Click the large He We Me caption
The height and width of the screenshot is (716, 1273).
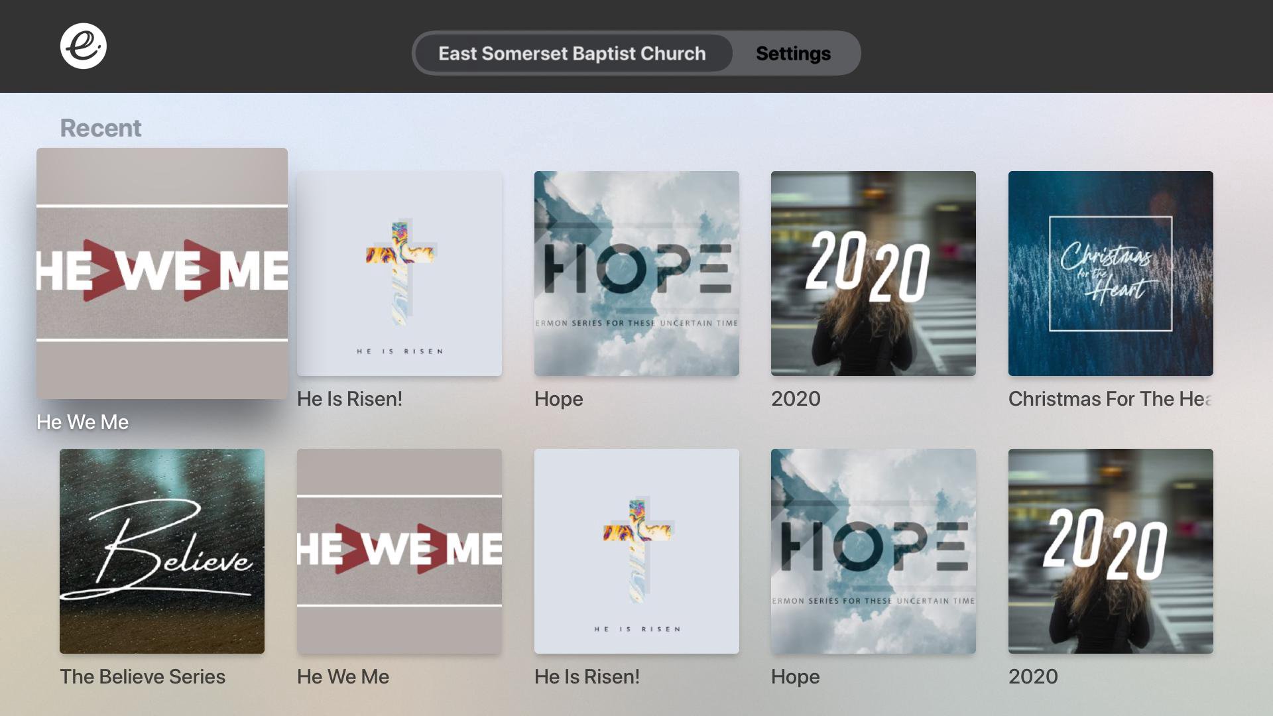pos(82,422)
